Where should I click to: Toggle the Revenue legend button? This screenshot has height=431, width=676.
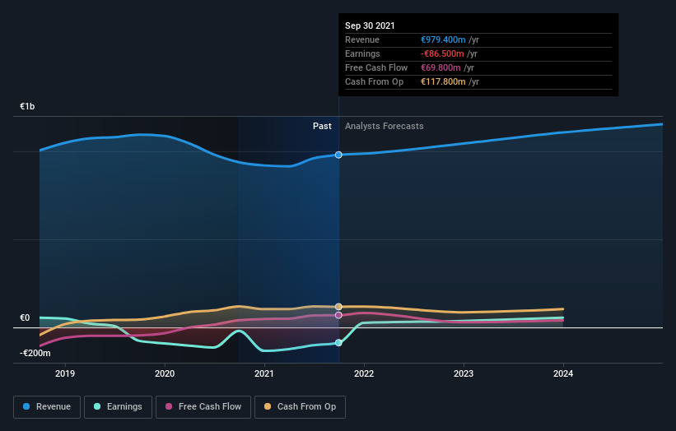[x=47, y=407]
